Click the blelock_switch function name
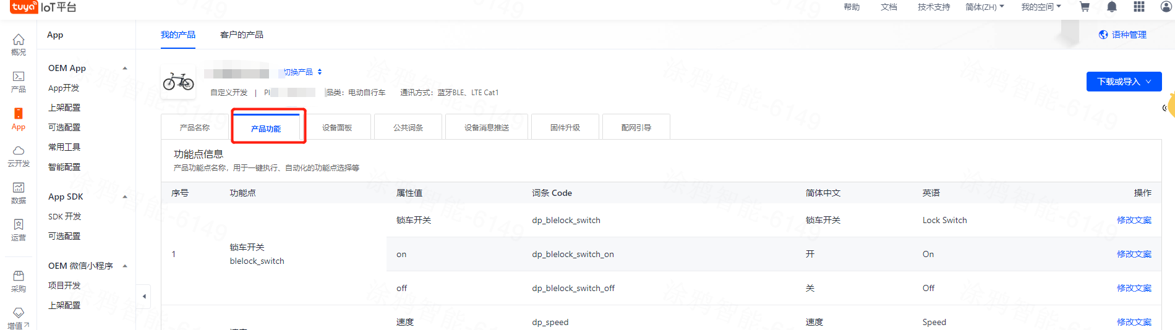The width and height of the screenshot is (1175, 330). pos(257,261)
